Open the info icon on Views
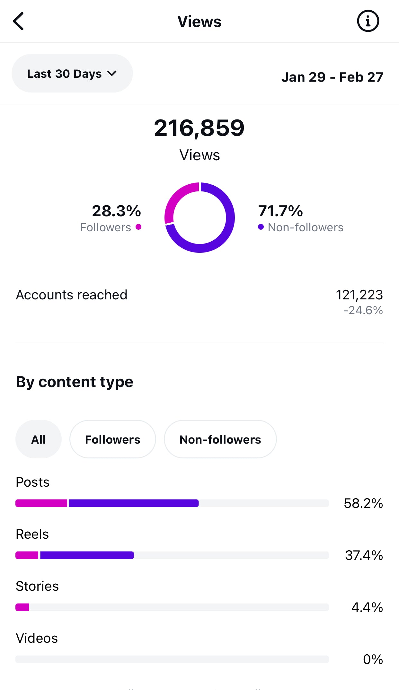The height and width of the screenshot is (690, 399). (x=368, y=21)
